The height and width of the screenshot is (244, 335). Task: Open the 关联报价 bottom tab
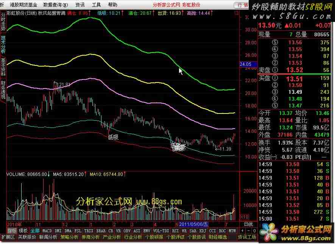pos(27,237)
